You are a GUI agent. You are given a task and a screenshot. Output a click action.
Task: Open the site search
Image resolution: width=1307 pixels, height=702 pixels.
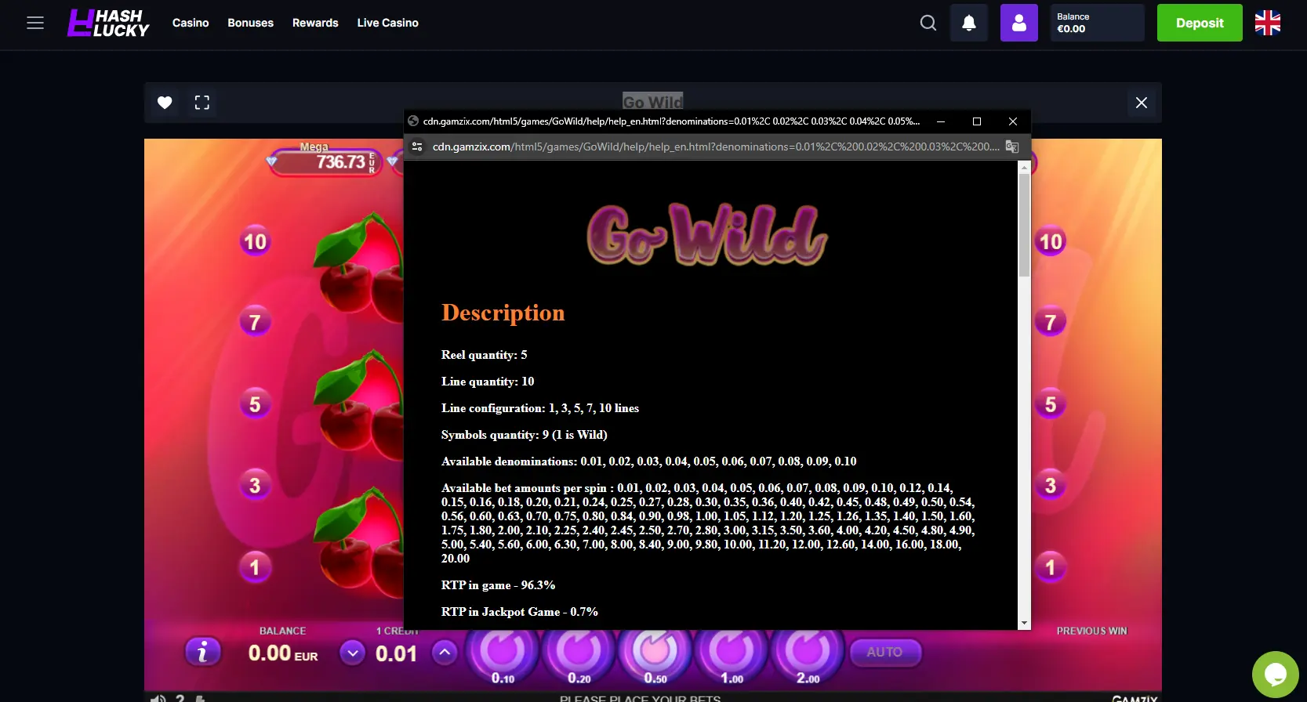click(x=928, y=23)
